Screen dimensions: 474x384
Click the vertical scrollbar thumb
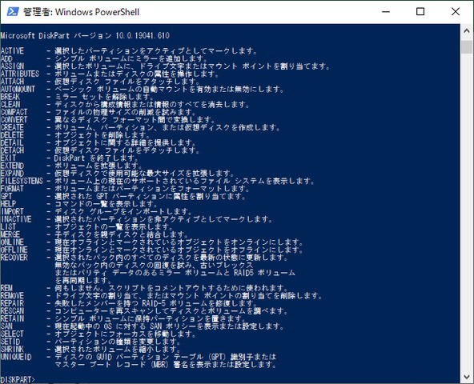(x=467, y=47)
